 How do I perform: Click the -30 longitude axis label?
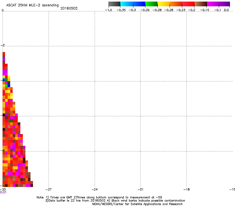tap(3, 190)
